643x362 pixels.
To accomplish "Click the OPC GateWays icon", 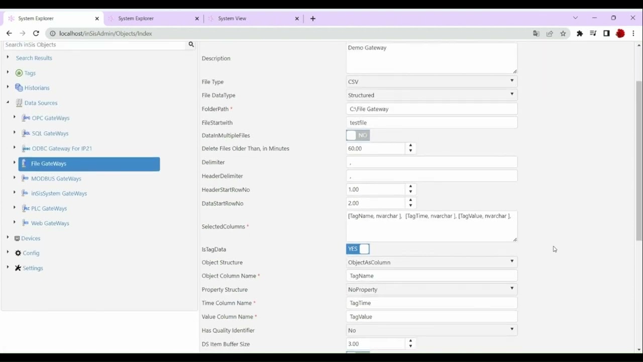I will coord(26,118).
